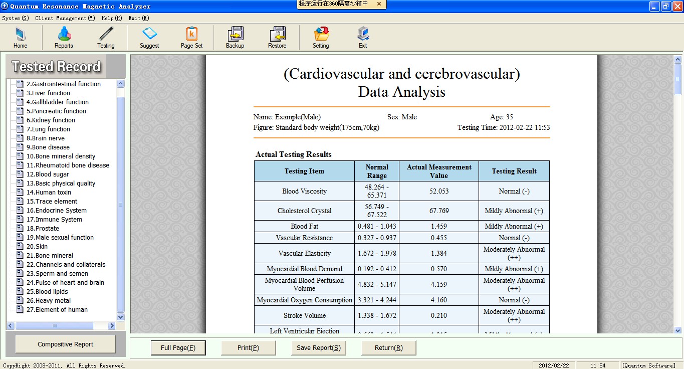
Task: Open the Home toolbar icon
Action: pyautogui.click(x=21, y=38)
